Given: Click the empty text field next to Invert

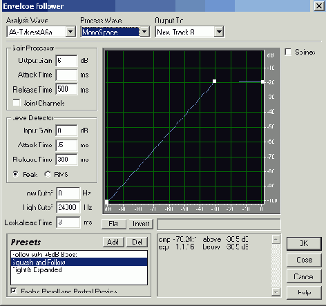Looking at the screenshot, I should (x=219, y=224).
